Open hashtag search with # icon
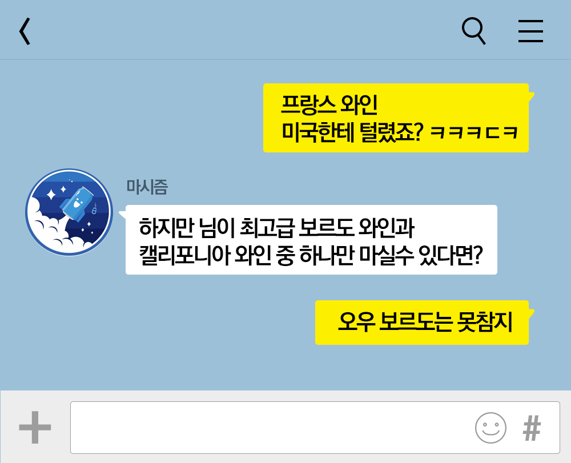This screenshot has width=571, height=463. [x=532, y=428]
